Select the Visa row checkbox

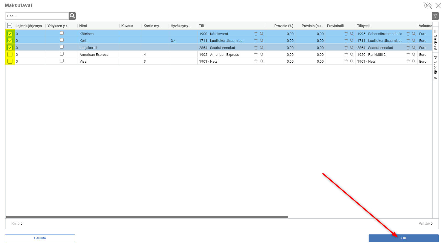(10, 61)
